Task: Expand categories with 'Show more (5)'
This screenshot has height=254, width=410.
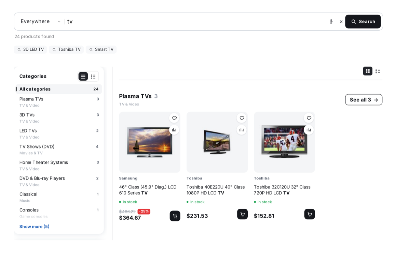Action: click(34, 227)
